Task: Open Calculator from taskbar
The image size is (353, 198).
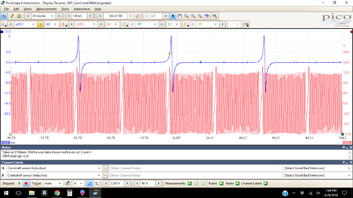Action: coord(70,193)
